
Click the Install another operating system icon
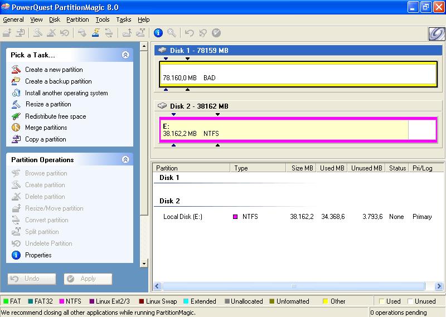pos(16,92)
